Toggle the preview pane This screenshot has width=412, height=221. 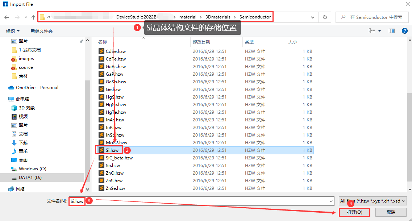pos(392,31)
